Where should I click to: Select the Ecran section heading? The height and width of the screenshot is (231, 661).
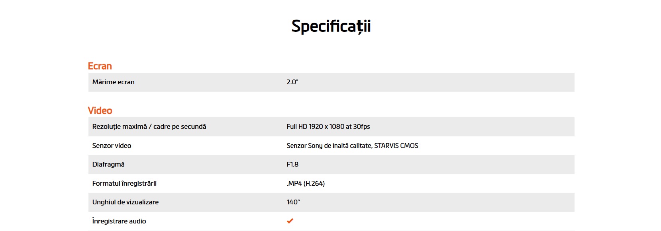coord(100,66)
